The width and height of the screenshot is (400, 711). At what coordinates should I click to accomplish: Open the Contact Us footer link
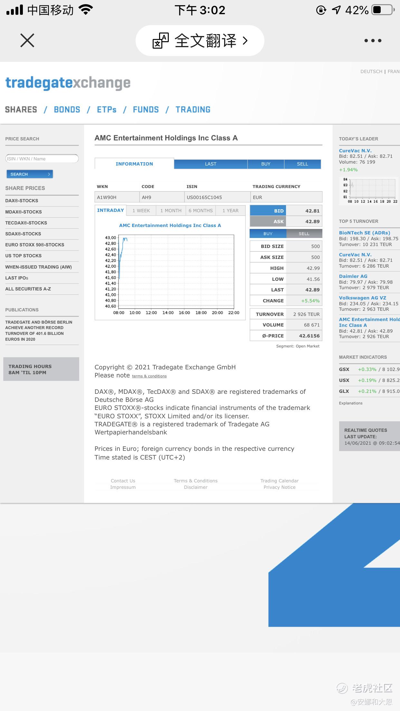click(x=123, y=481)
